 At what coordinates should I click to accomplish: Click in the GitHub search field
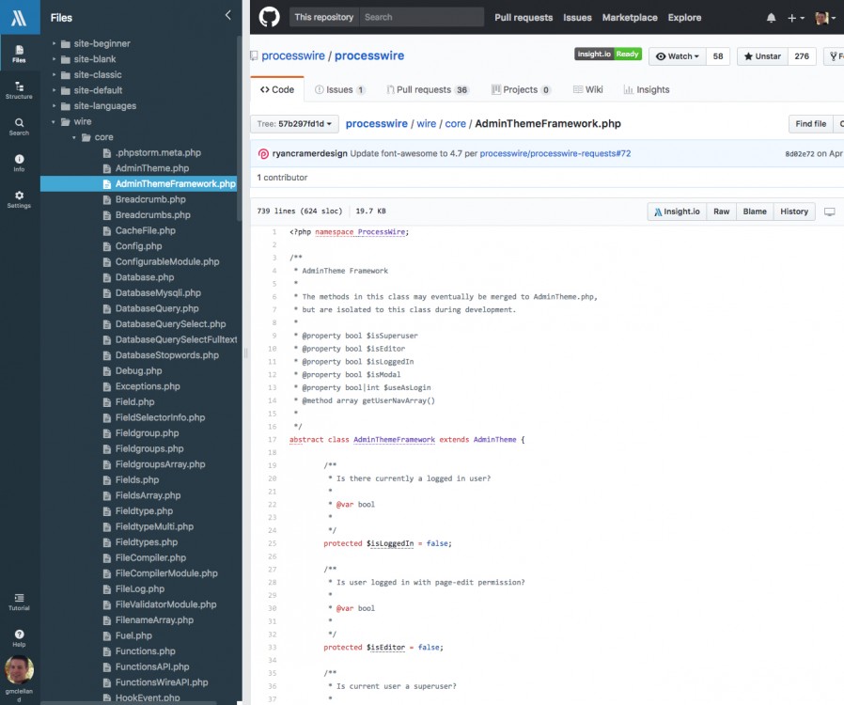coord(421,17)
